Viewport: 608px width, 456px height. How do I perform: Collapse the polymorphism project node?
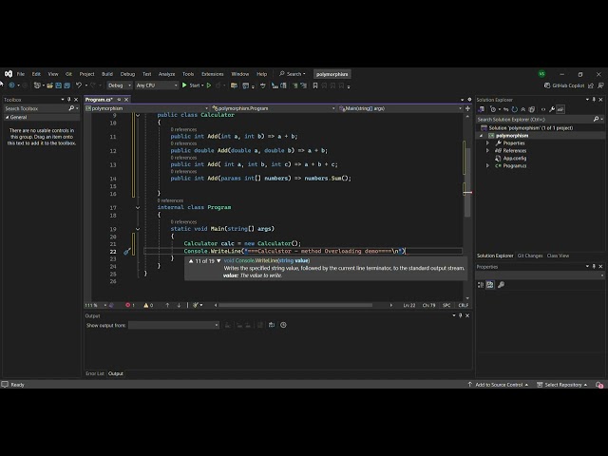click(482, 136)
